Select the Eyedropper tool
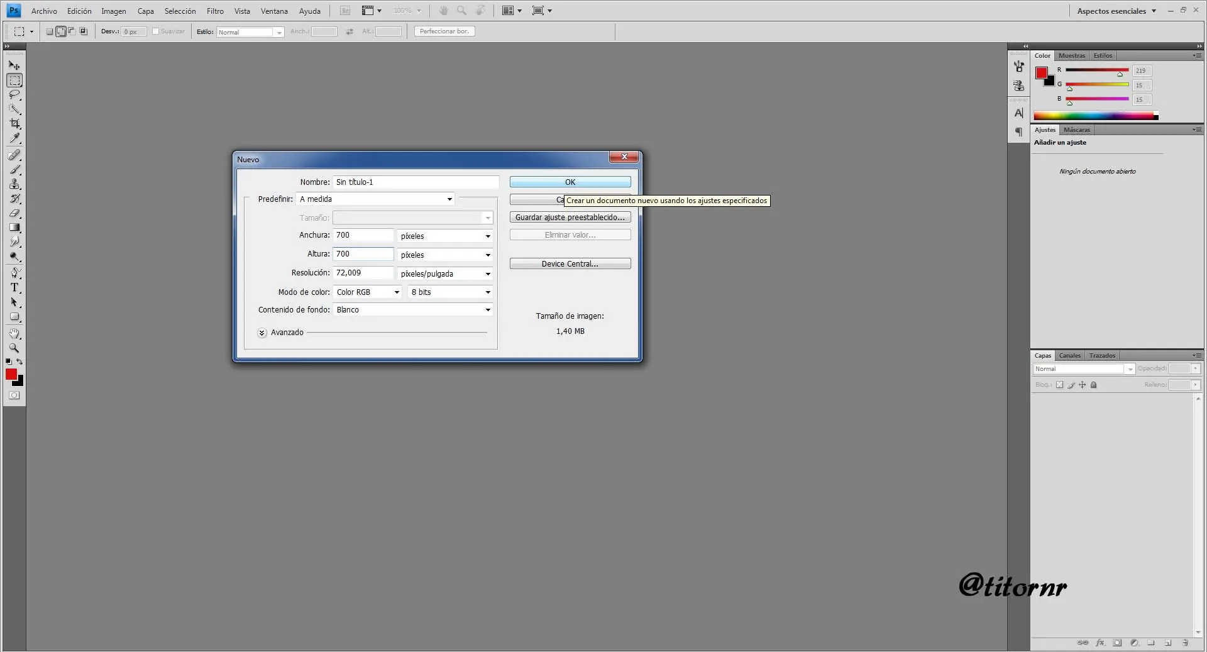 pyautogui.click(x=14, y=138)
